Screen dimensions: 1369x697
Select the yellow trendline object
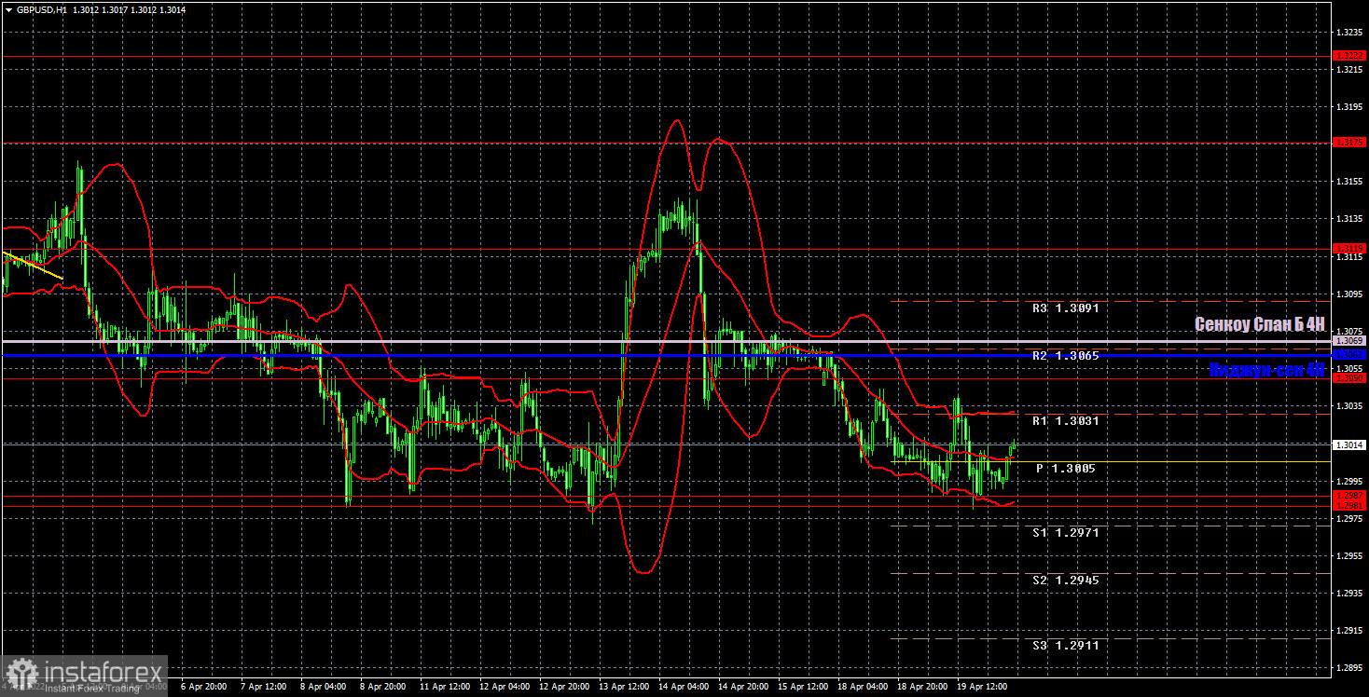pyautogui.click(x=33, y=266)
